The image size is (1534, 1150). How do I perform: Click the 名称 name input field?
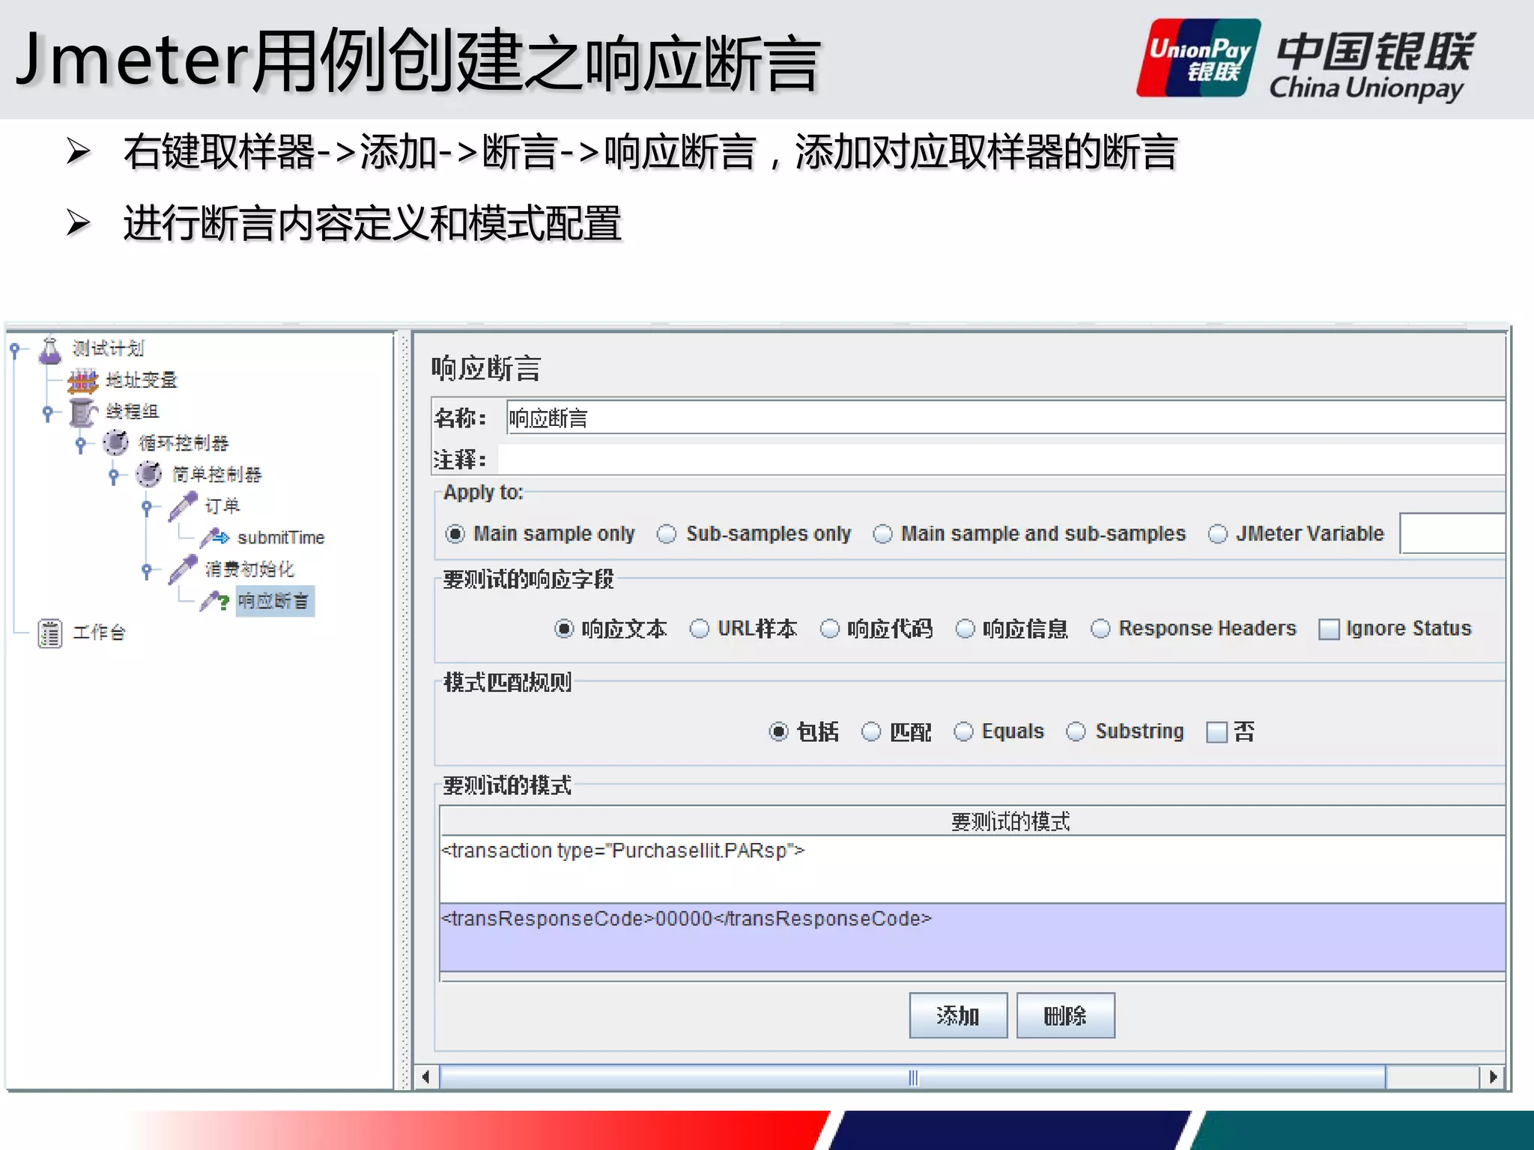1006,418
